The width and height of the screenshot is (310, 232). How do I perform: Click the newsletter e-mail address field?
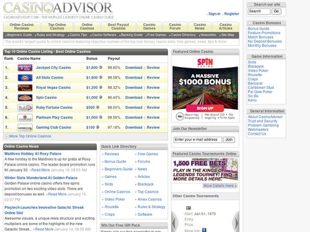point(198,140)
